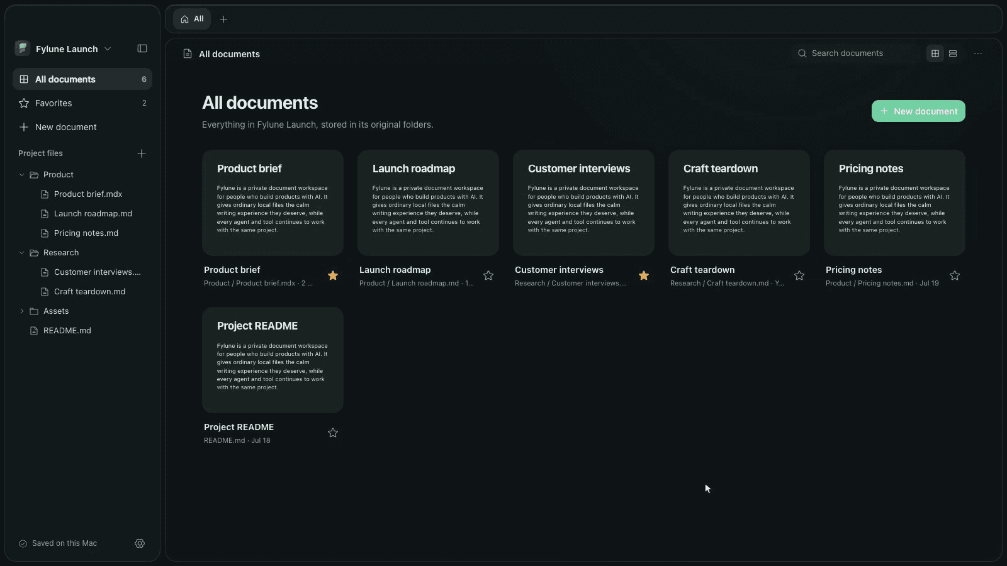Collapse the Product folder chevron

22,175
